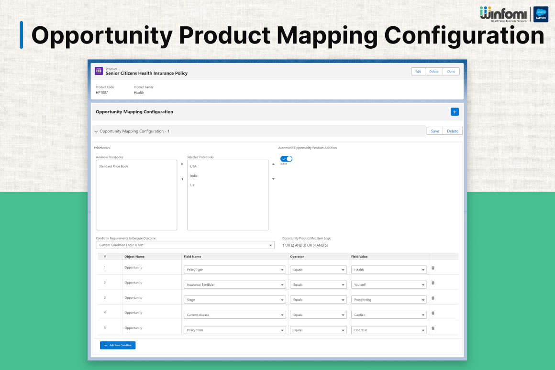Move selected pricebook down with down arrow
This screenshot has height=370, width=555.
point(273,179)
